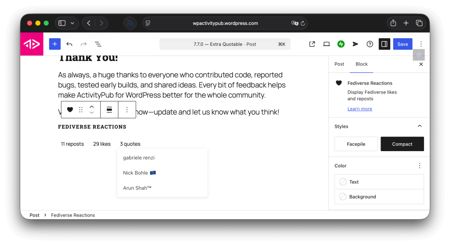Click the preview device icon

tap(327, 44)
